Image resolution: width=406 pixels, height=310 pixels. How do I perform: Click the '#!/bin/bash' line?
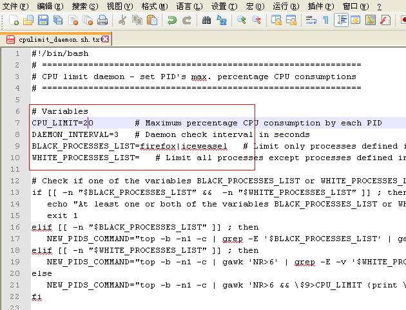click(x=60, y=53)
